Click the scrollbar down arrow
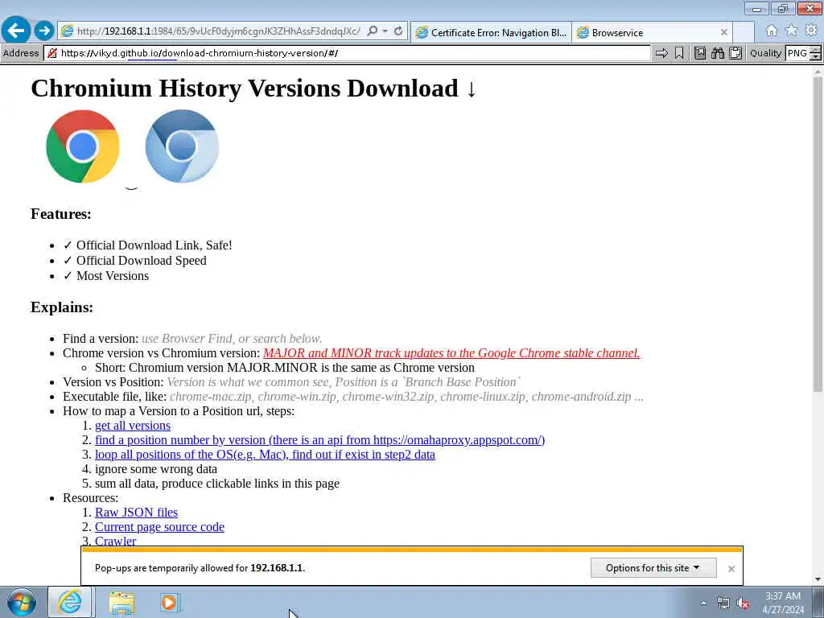This screenshot has height=618, width=824. click(818, 579)
